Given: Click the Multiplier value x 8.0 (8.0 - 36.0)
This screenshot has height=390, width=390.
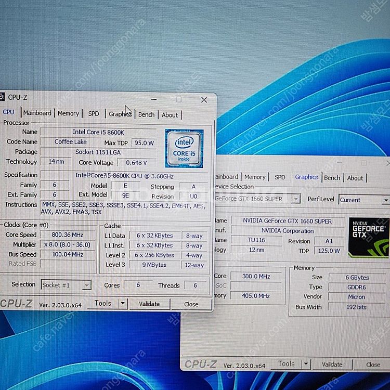Looking at the screenshot, I should (68, 245).
